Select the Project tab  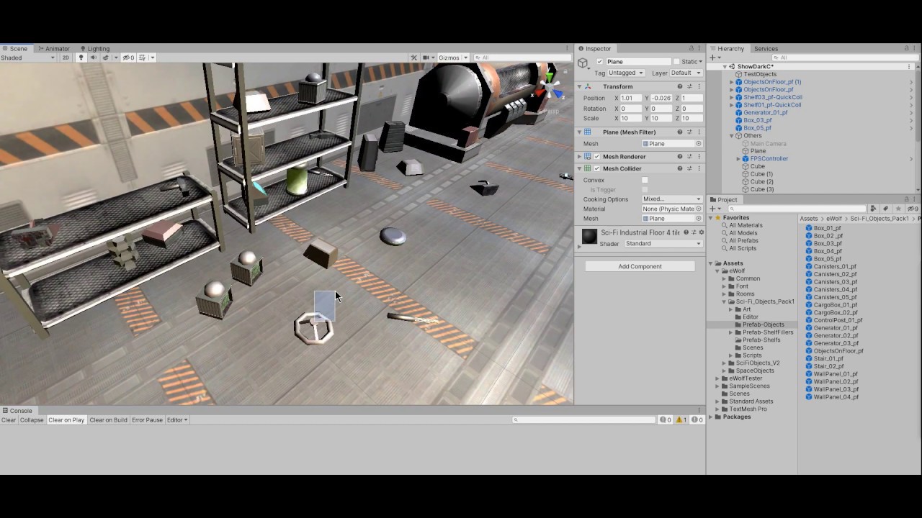point(724,199)
